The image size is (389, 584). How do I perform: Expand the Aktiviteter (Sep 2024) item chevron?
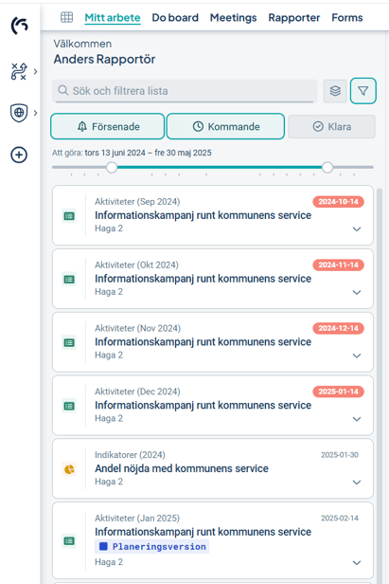coord(357,229)
